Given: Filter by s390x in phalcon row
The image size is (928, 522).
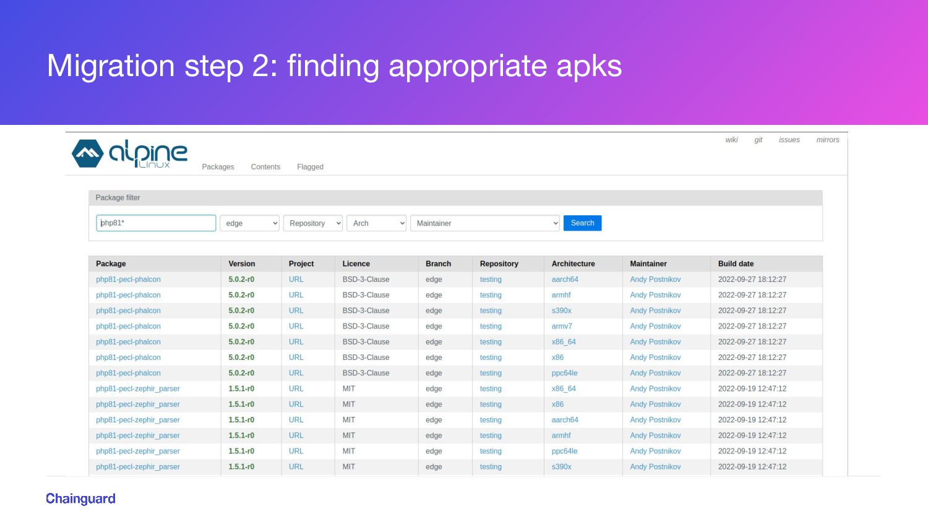Looking at the screenshot, I should [561, 310].
